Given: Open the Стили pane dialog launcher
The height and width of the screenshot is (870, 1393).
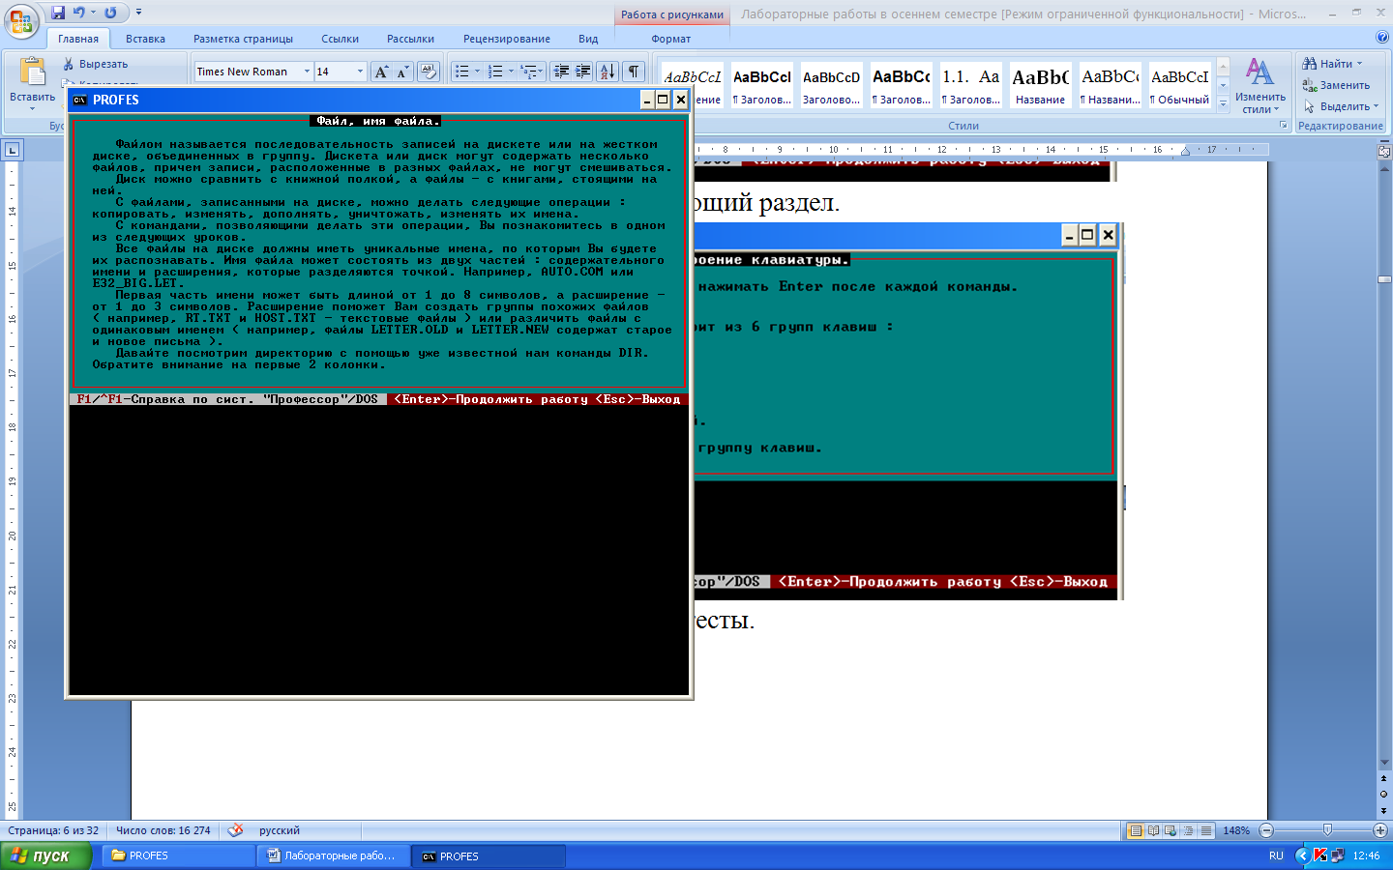Looking at the screenshot, I should point(1284,126).
